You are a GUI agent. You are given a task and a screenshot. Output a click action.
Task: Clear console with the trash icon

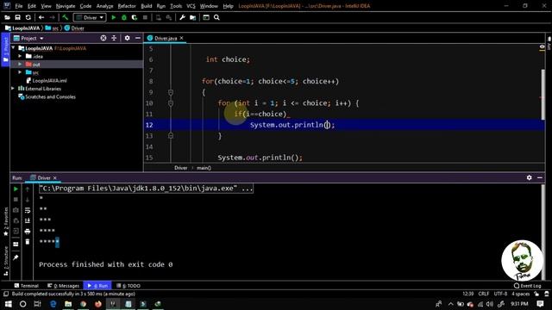[28, 242]
